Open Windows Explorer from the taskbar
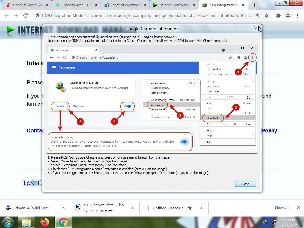304x228 pixels. click(x=26, y=222)
